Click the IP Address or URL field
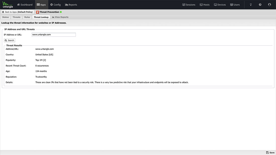This screenshot has height=155, width=276. coord(54,35)
